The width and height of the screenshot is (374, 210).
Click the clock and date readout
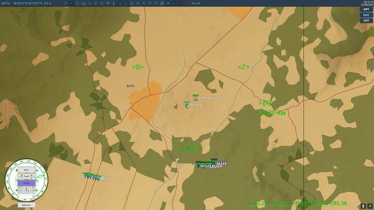pos(367,3)
